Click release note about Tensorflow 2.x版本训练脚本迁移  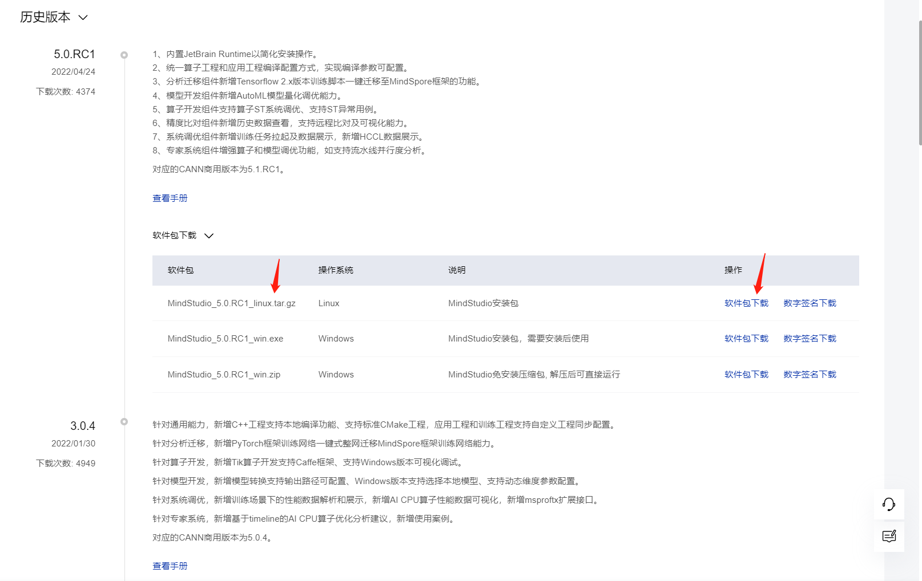318,82
